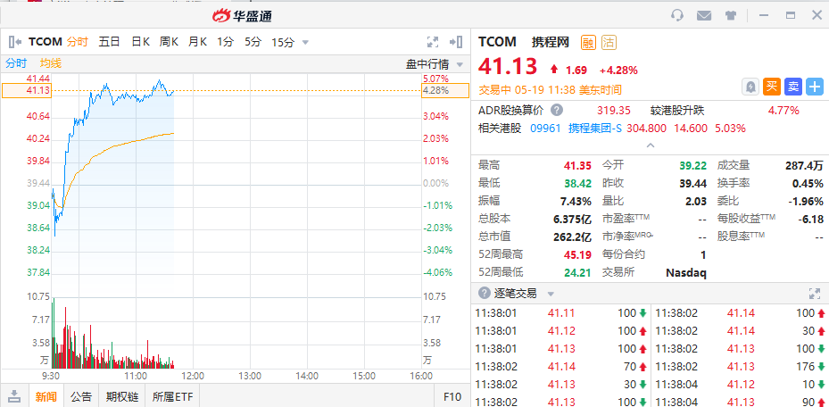Click the TCOM ticker in chart header
The height and width of the screenshot is (407, 829).
click(45, 42)
